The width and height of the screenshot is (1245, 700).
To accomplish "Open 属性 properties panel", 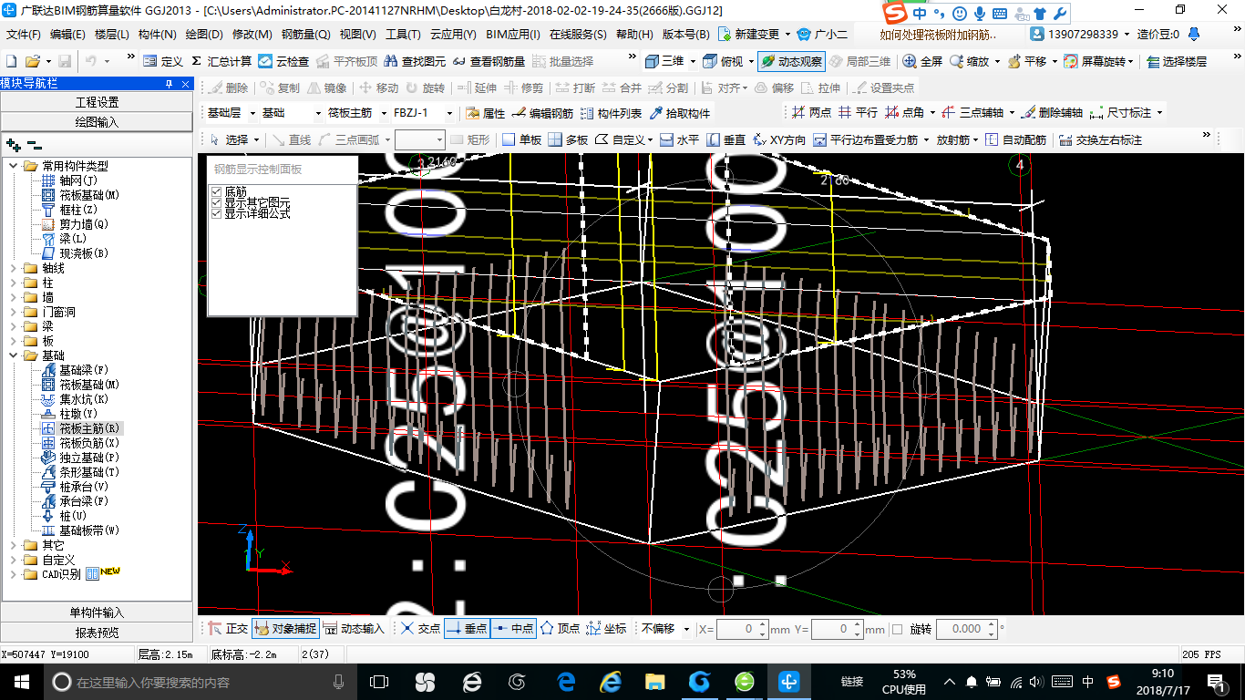I will 486,114.
